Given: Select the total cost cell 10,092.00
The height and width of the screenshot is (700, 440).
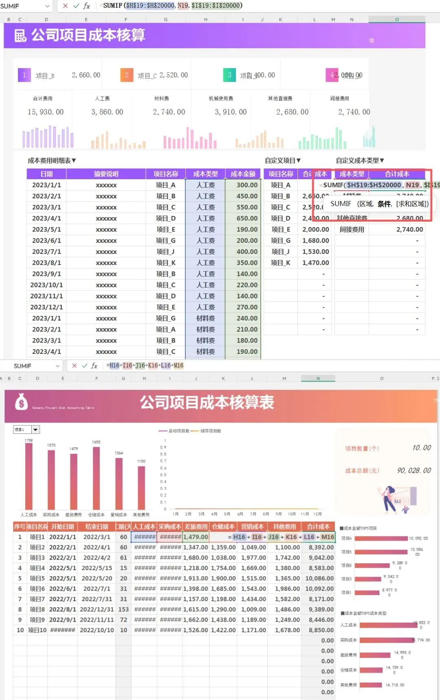Looking at the screenshot, I should pos(318,589).
